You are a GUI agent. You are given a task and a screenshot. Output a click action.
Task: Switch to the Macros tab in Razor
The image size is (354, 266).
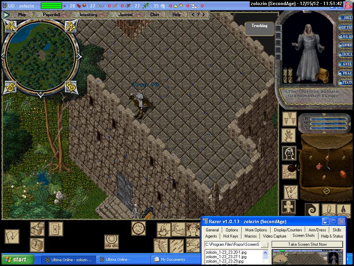(250, 236)
